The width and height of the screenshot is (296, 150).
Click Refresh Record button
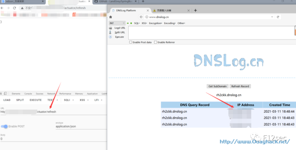click(240, 86)
